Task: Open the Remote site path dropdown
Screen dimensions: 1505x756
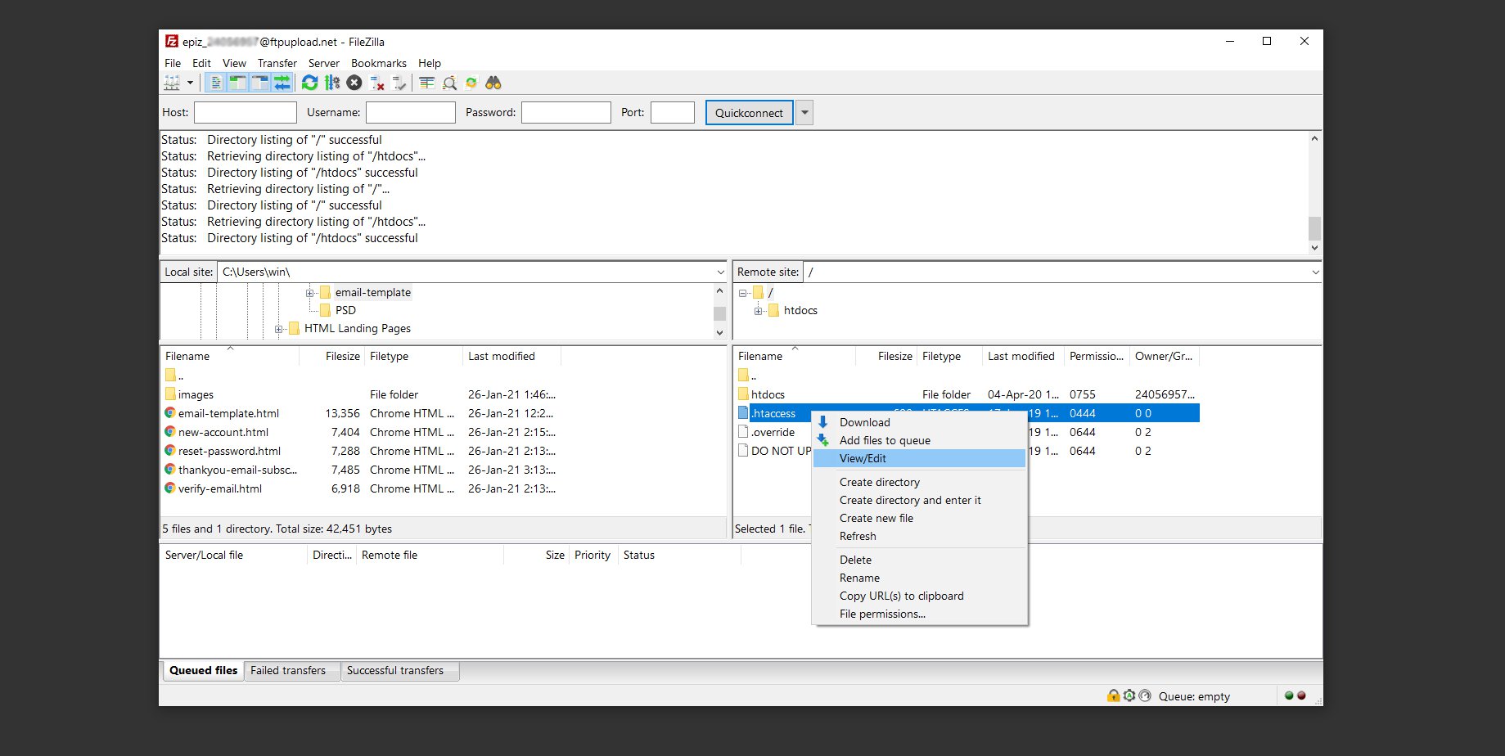Action: point(1315,272)
